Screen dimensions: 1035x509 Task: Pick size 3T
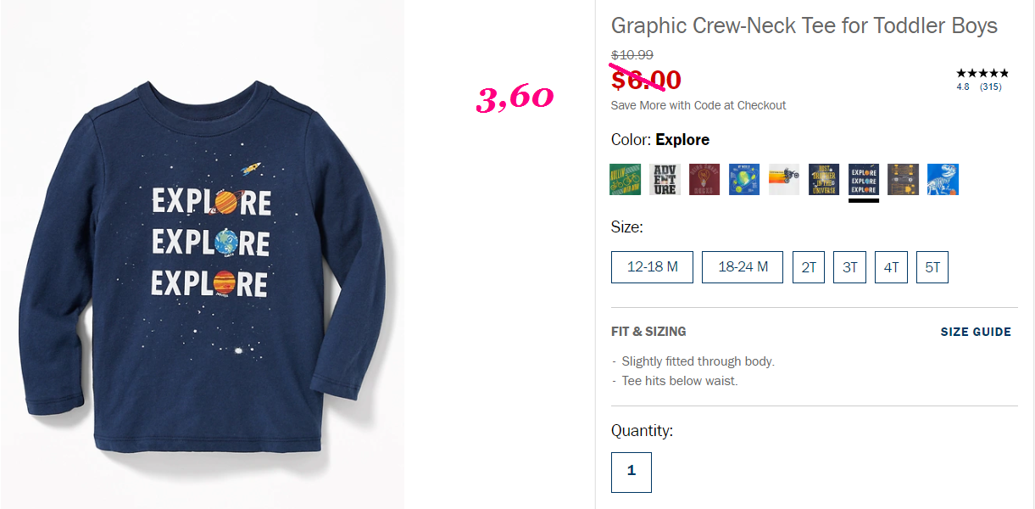(849, 267)
